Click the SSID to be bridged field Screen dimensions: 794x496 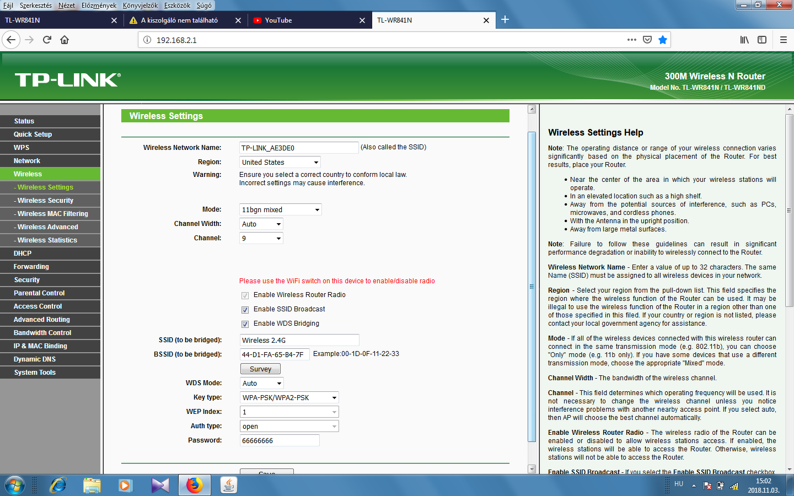tap(299, 340)
